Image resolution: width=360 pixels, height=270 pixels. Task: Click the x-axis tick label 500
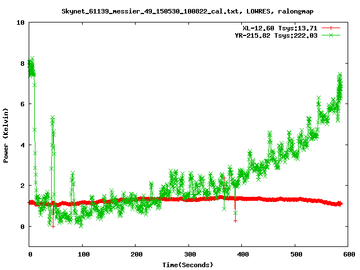pyautogui.click(x=295, y=254)
